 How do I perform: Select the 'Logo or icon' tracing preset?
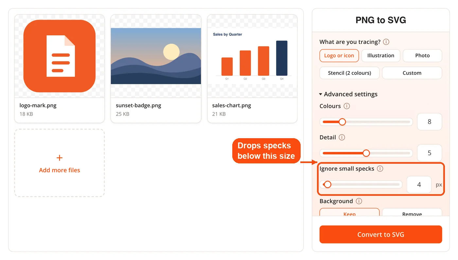pos(339,56)
